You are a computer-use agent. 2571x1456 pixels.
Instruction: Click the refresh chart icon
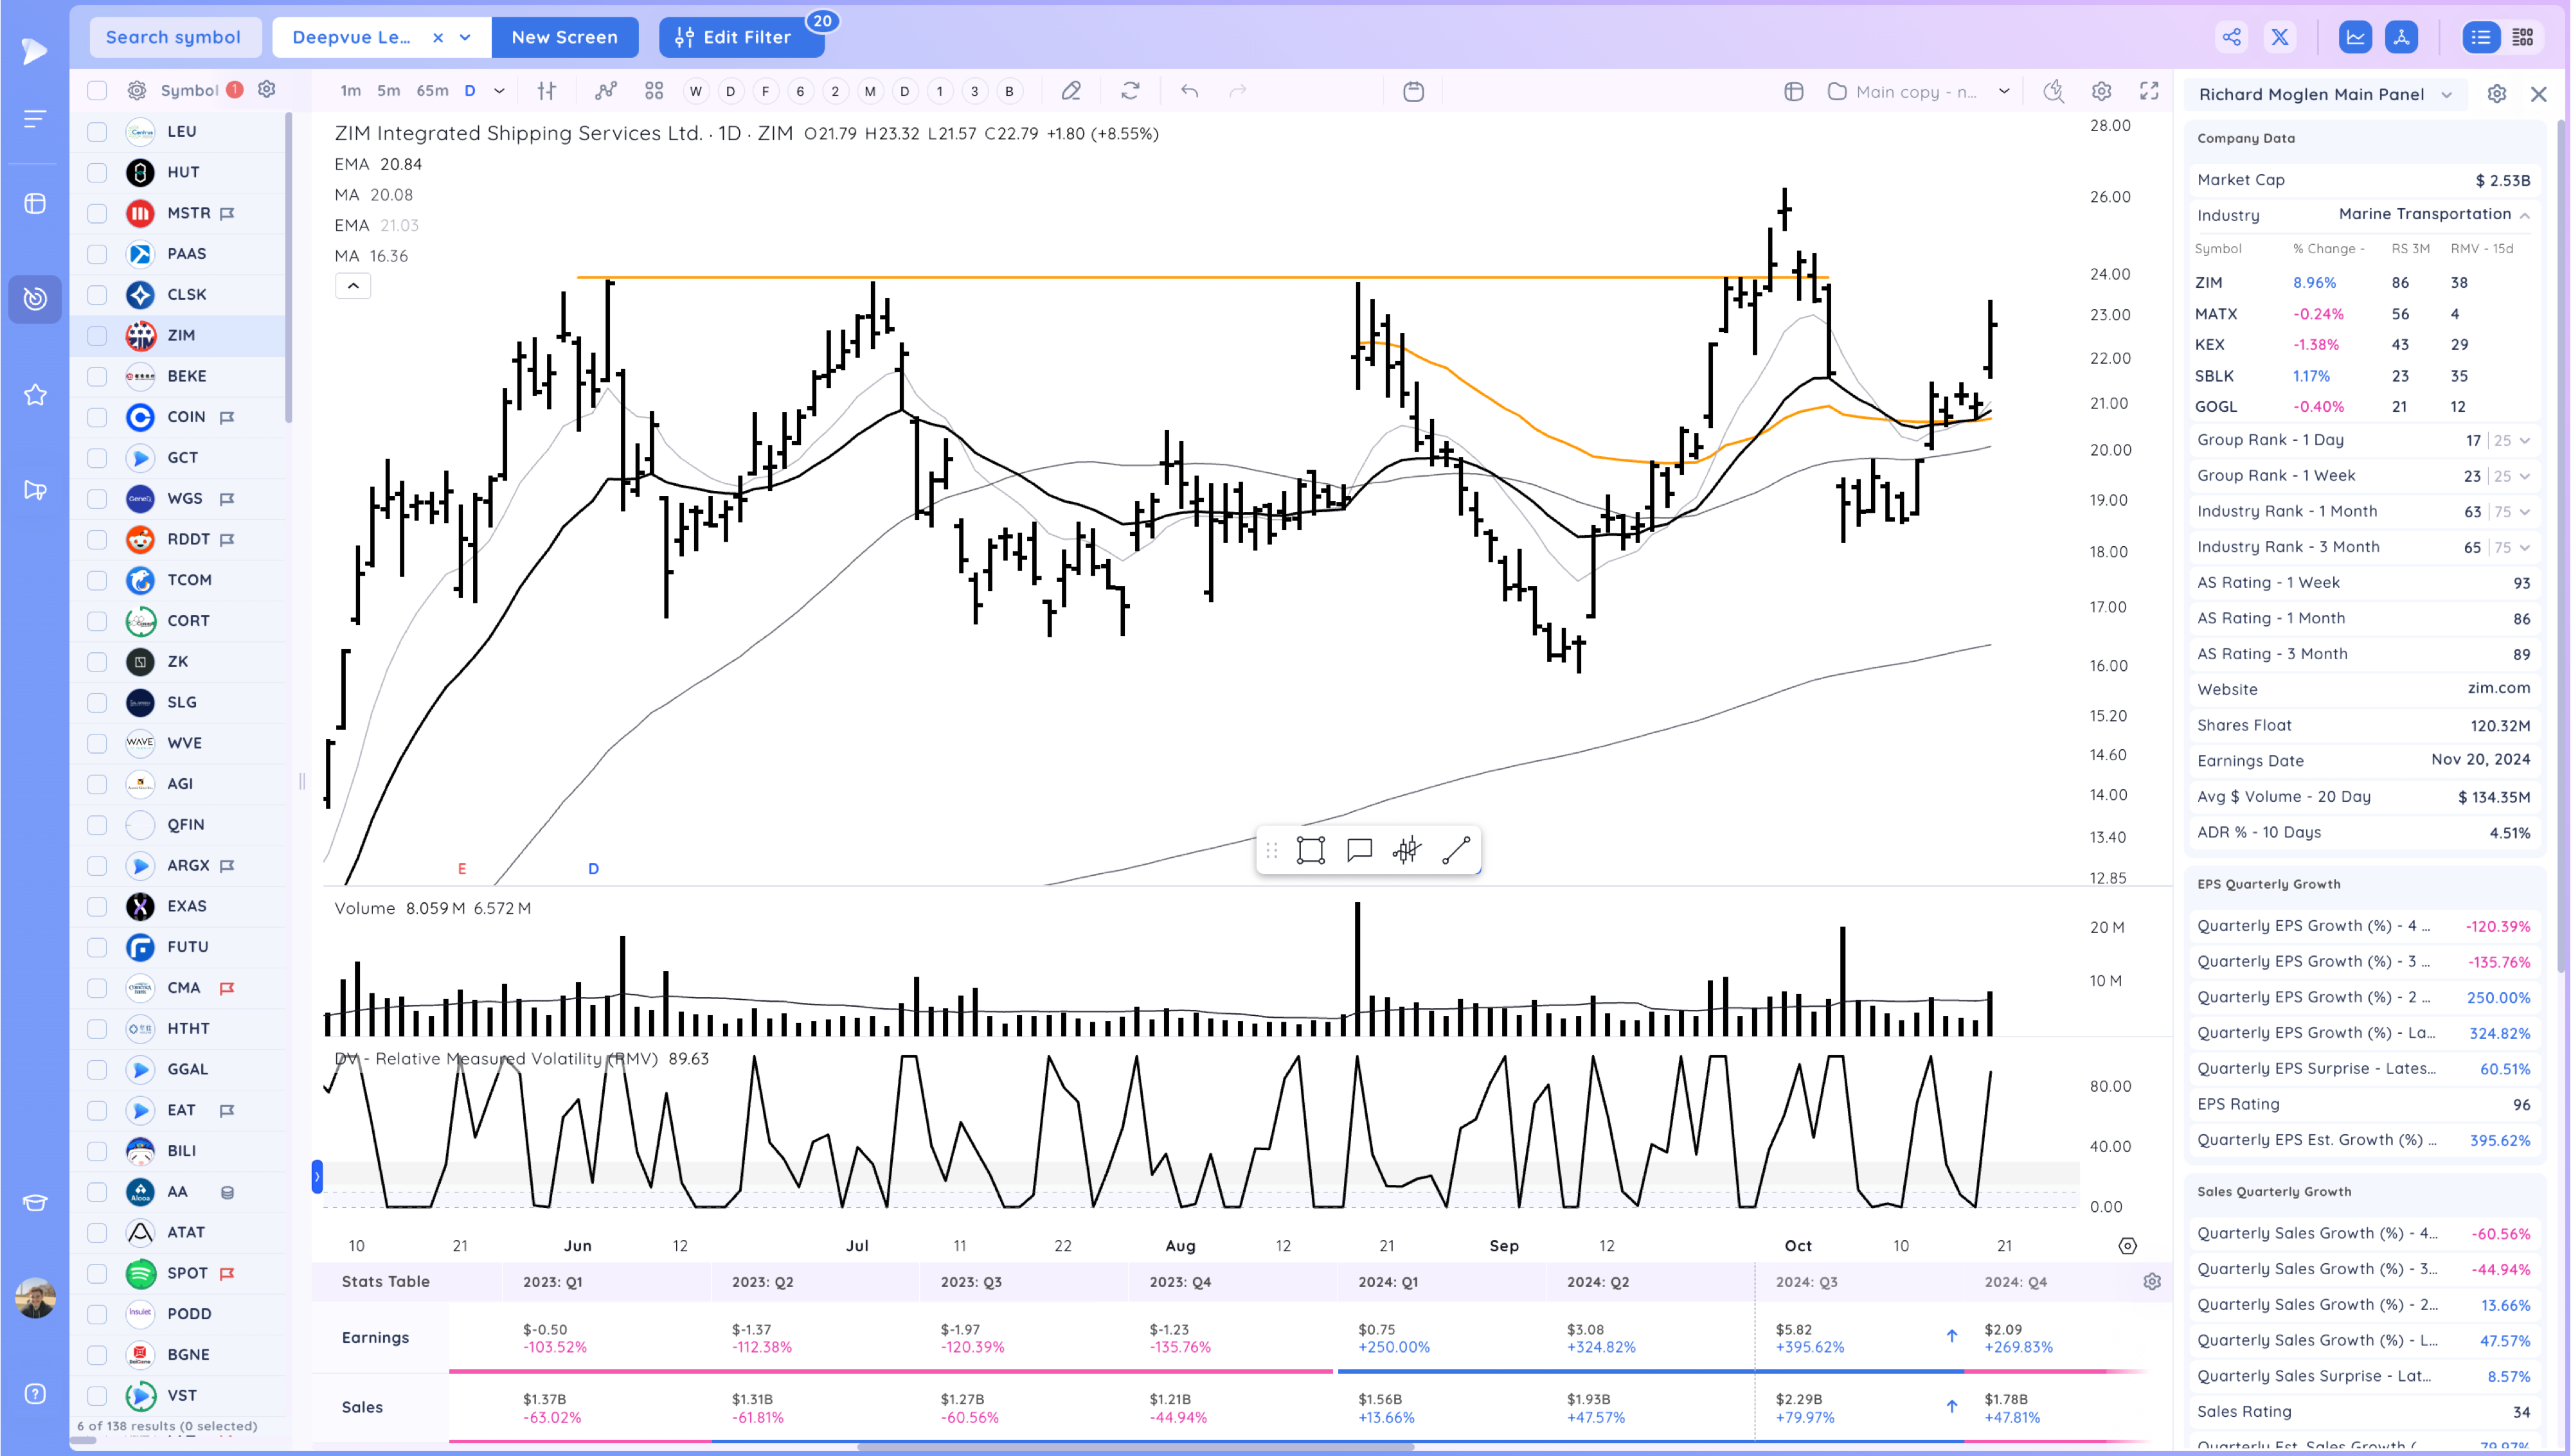coord(1130,91)
